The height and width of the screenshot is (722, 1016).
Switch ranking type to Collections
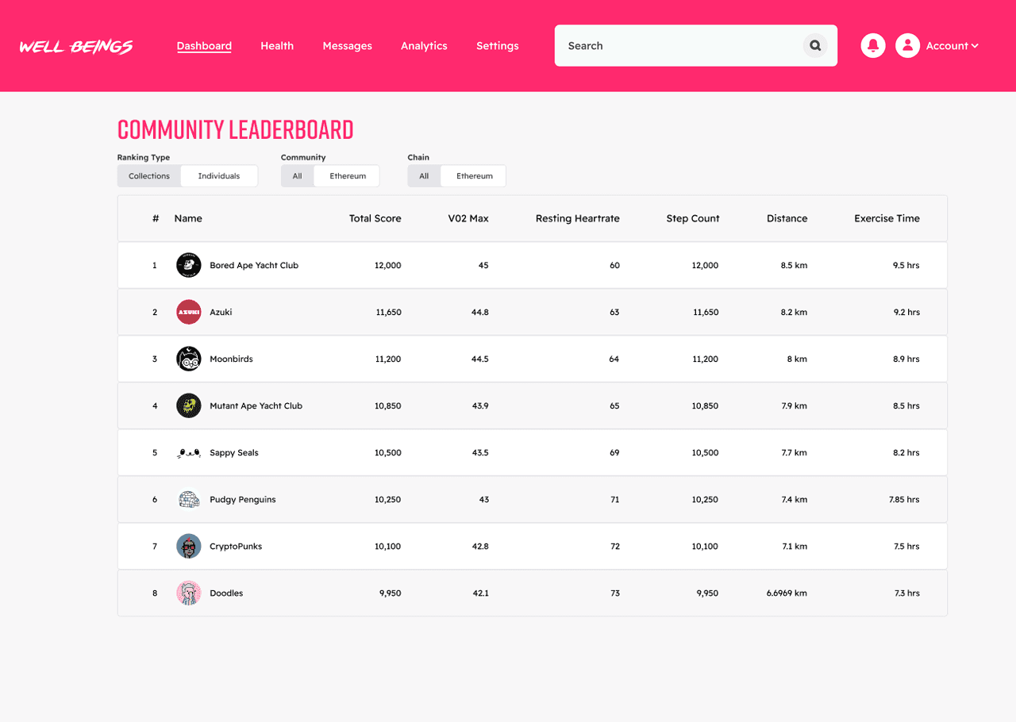click(x=149, y=176)
